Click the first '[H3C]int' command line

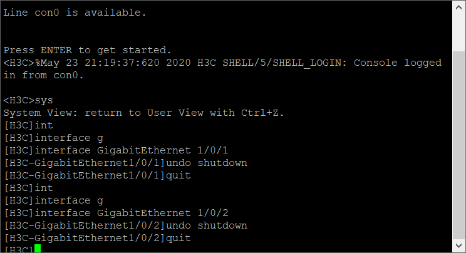click(x=29, y=125)
